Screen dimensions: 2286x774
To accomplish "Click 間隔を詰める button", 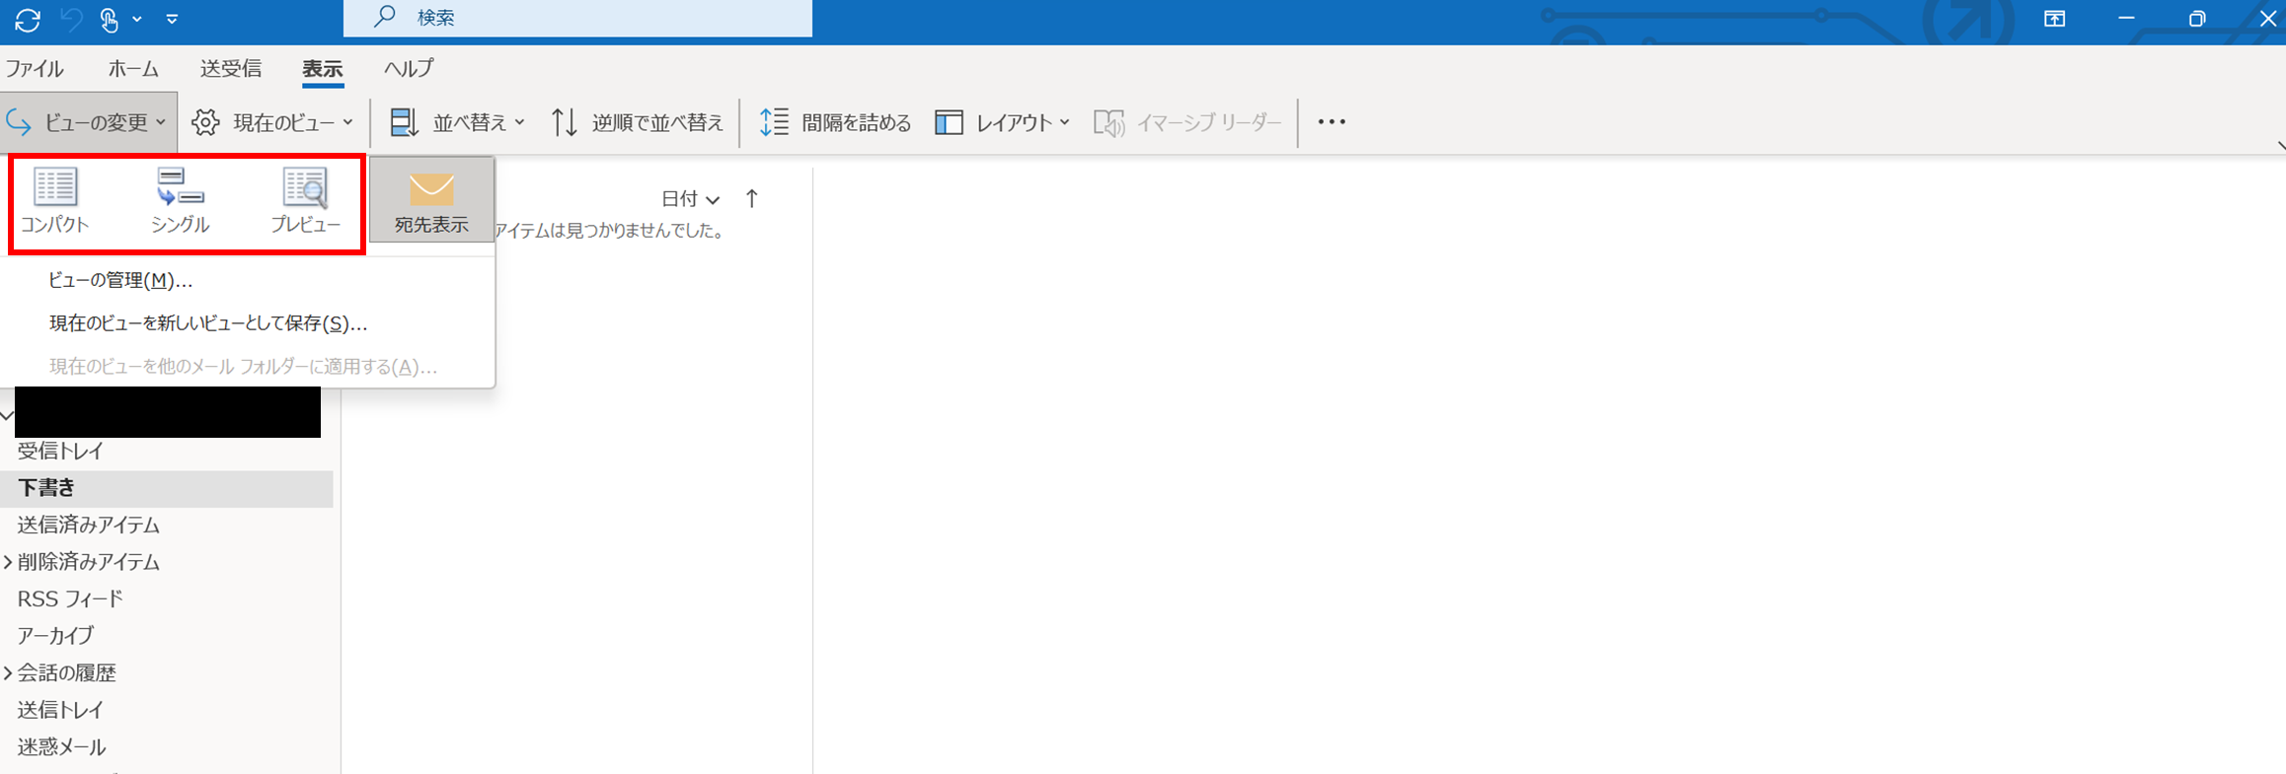I will pos(836,122).
